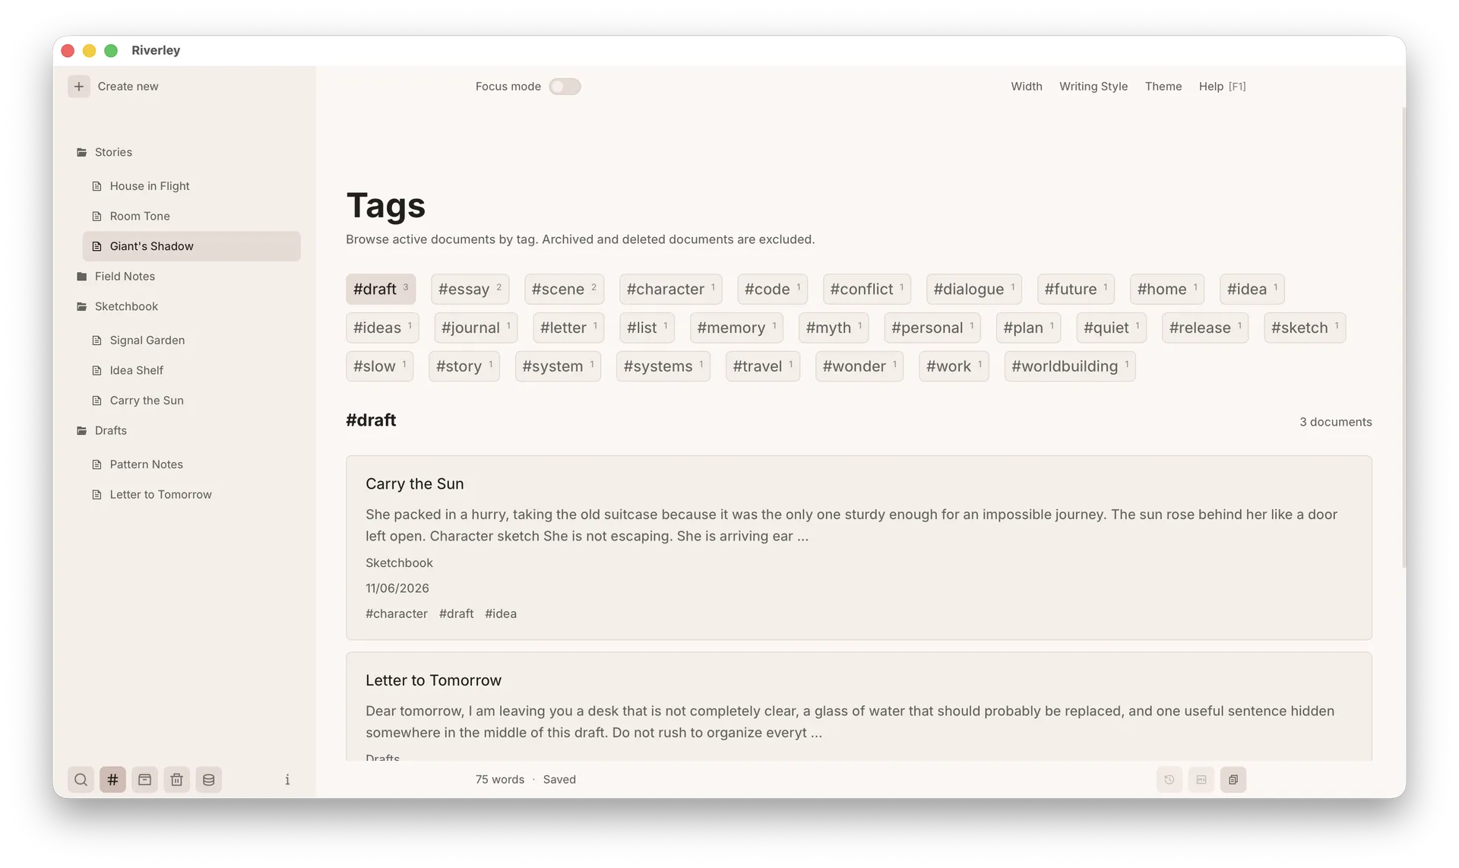Click the document icon beside Letter to Tomorrow
This screenshot has width=1459, height=868.
pyautogui.click(x=97, y=495)
